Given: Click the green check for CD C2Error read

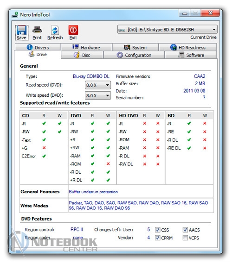Looking at the screenshot, I should 44,156.
